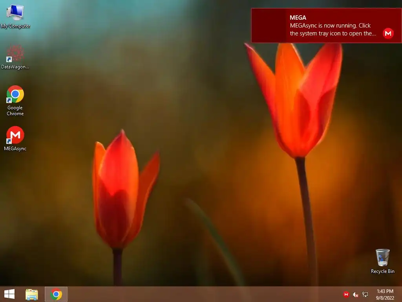Select the Google Chrome desktop shortcut

click(15, 100)
